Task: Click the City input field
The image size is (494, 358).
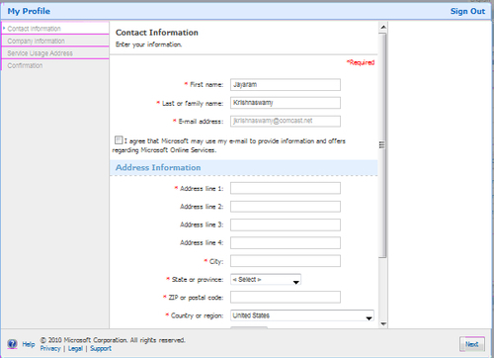Action: [286, 261]
